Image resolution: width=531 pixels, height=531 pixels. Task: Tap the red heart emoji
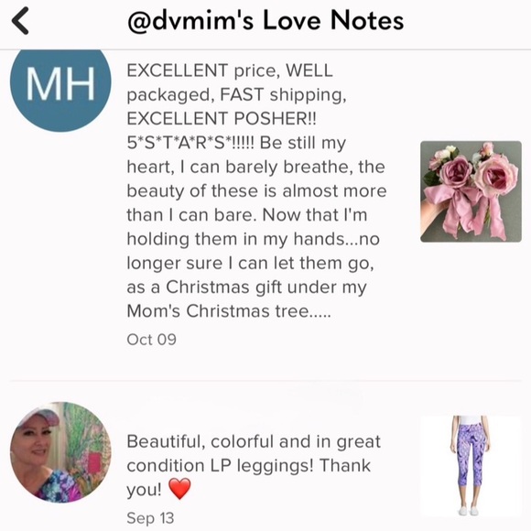coord(179,489)
